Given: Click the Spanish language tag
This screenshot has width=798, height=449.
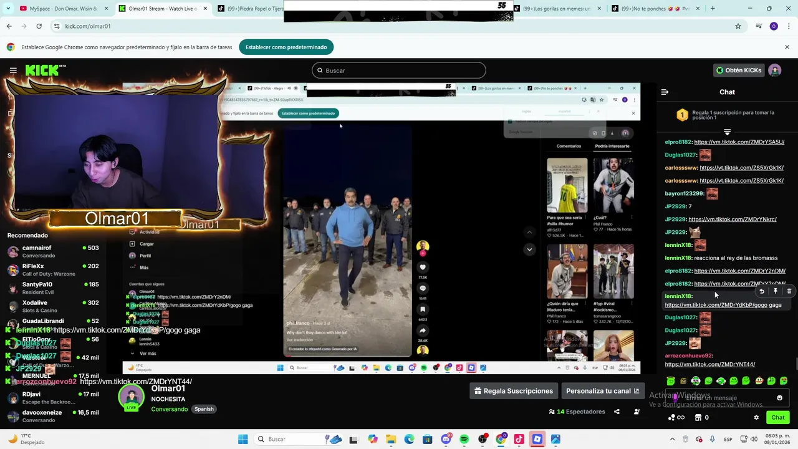Looking at the screenshot, I should (x=204, y=409).
